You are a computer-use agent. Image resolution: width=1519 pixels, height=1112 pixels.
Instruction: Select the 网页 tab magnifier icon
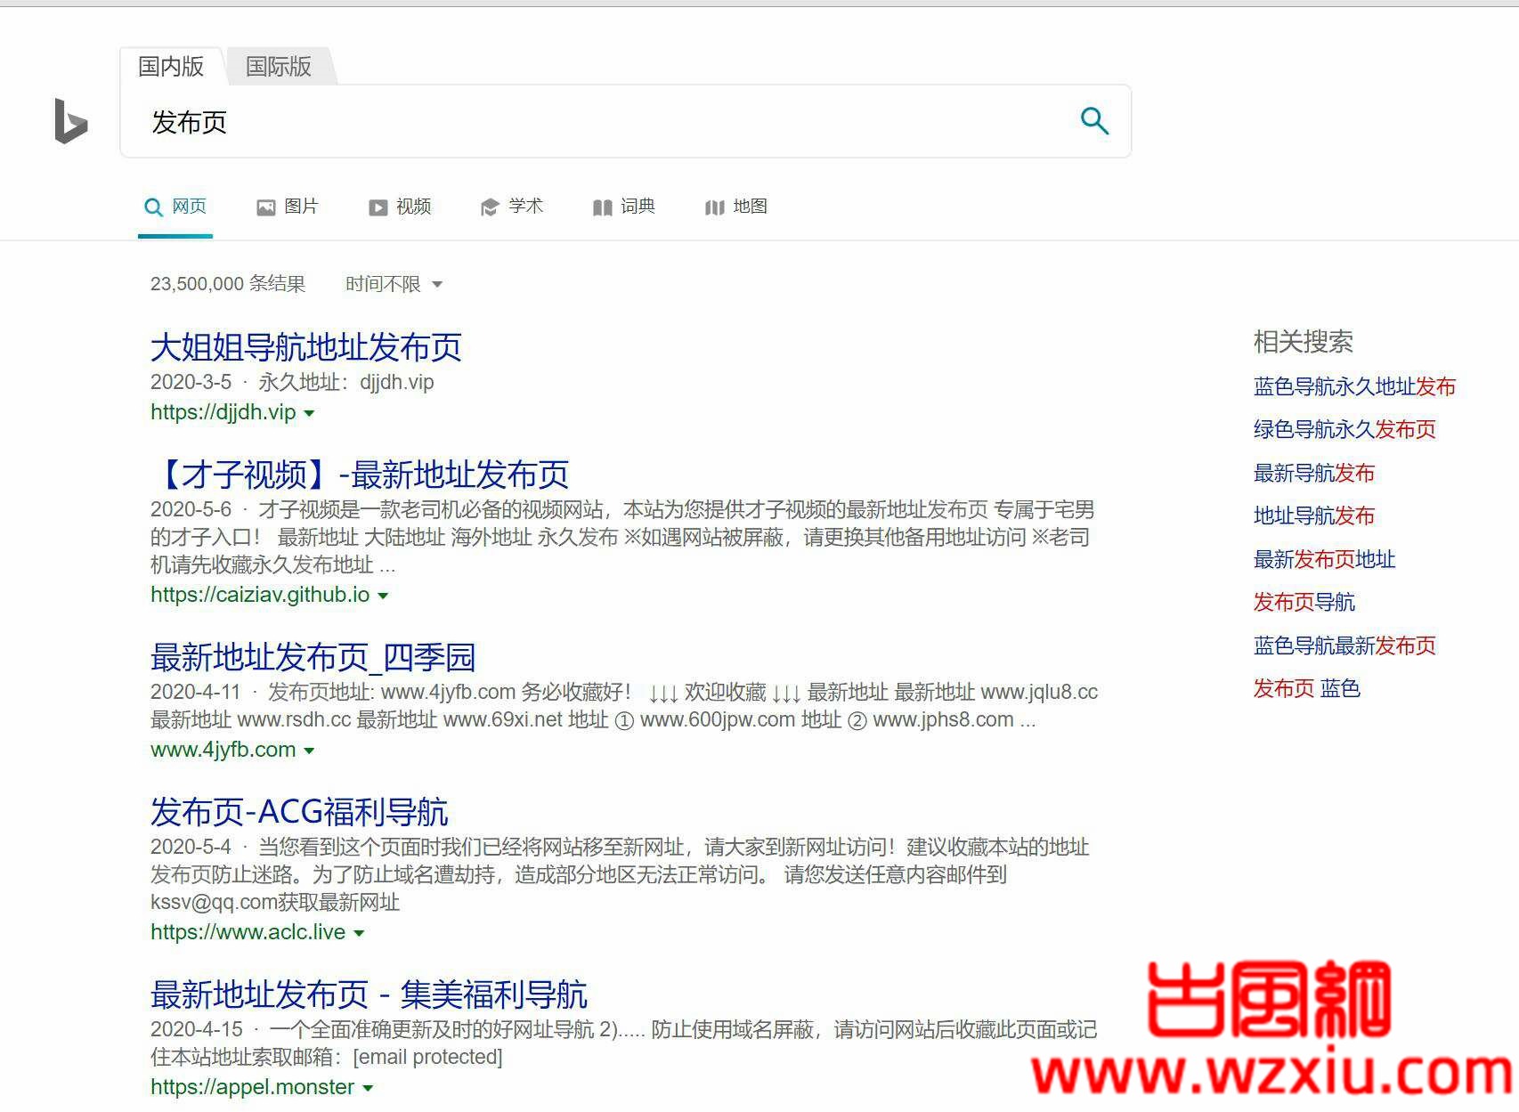click(153, 207)
